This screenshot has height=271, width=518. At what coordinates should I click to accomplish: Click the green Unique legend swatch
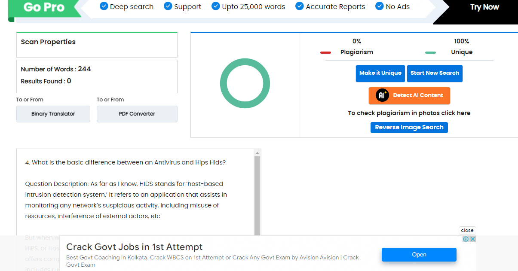click(430, 52)
